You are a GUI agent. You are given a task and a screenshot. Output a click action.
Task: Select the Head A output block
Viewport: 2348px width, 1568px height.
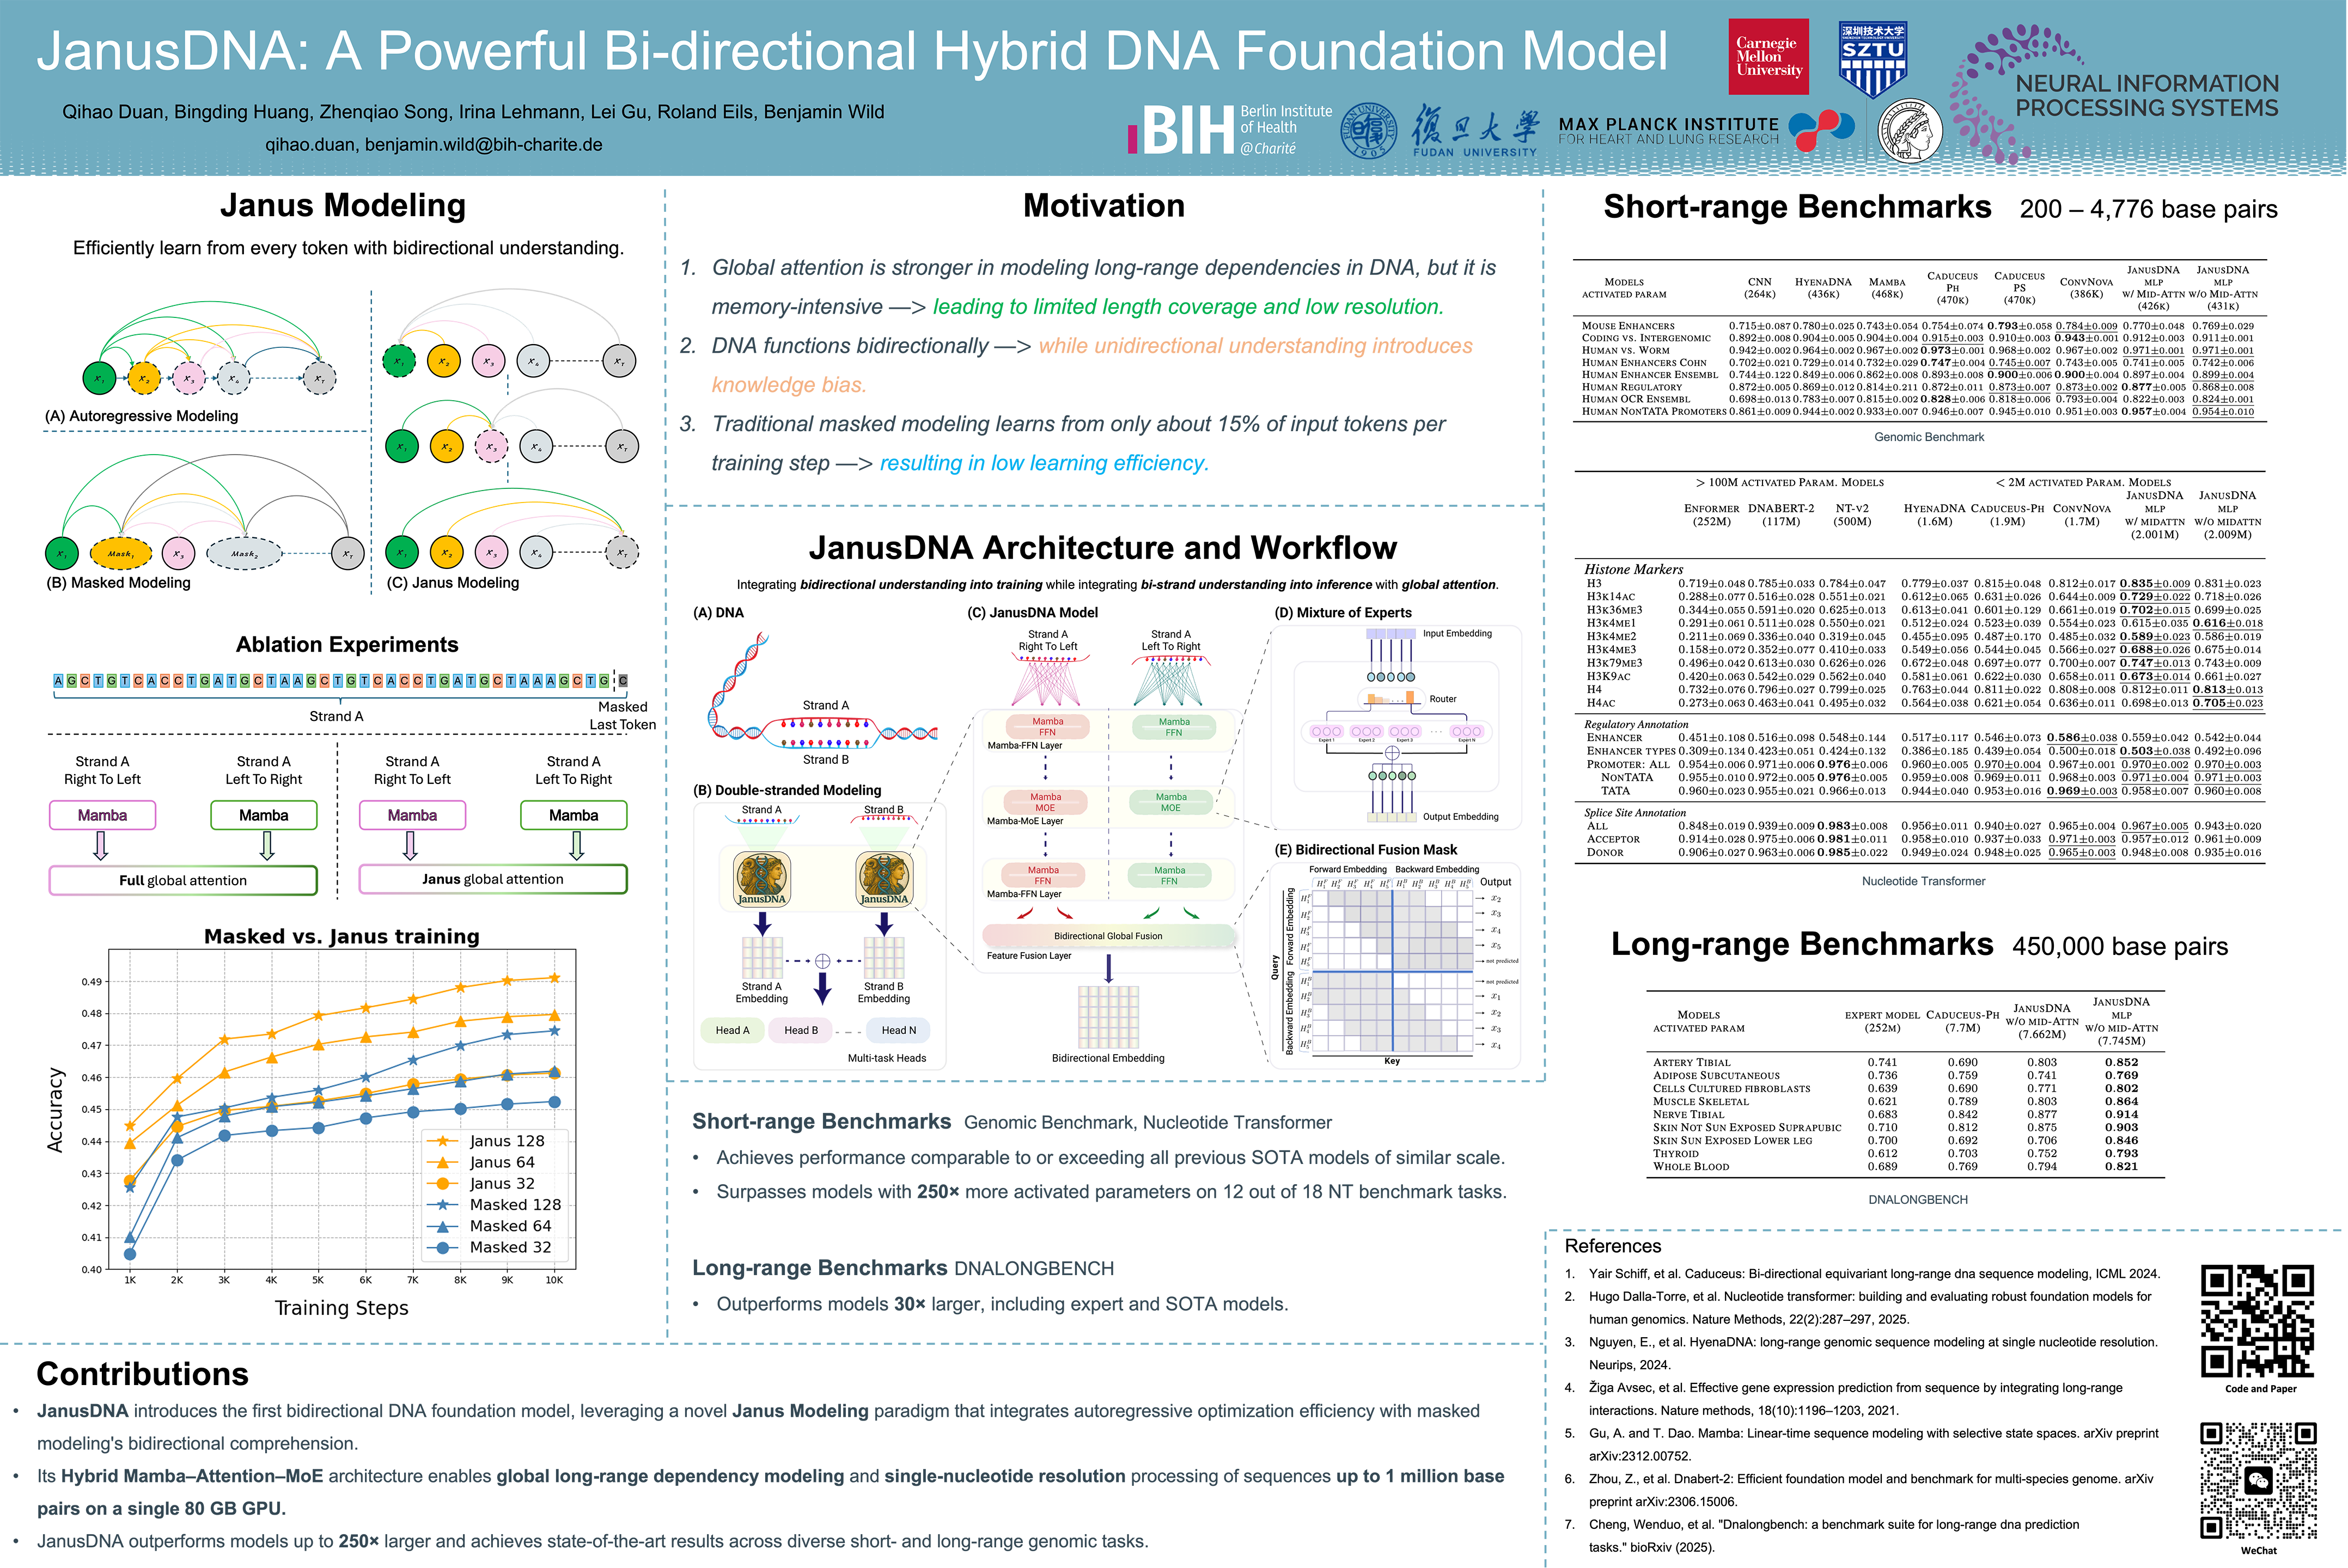tap(731, 1030)
